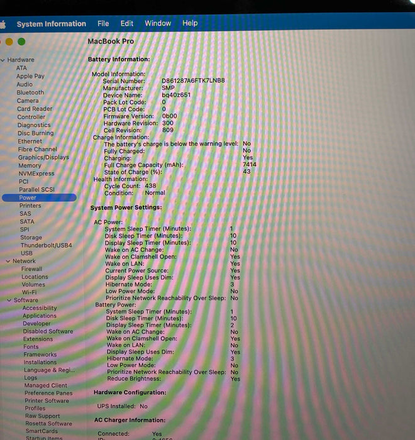Image resolution: width=415 pixels, height=440 pixels.
Task: Select Bluetooth in the sidebar
Action: point(30,92)
